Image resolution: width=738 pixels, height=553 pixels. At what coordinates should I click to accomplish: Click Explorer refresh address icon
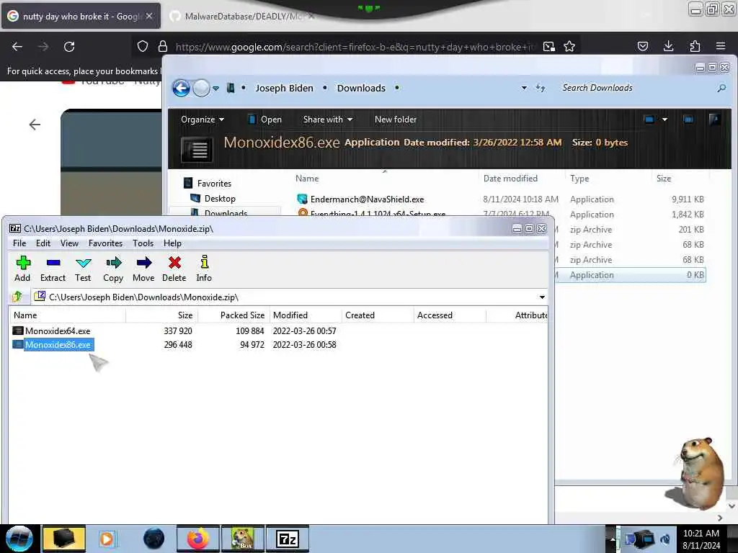pos(541,88)
